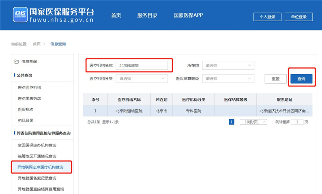Image resolution: width=322 pixels, height=194 pixels.
Task: Click the 首页 breadcrumb link
Action: [x=36, y=44]
